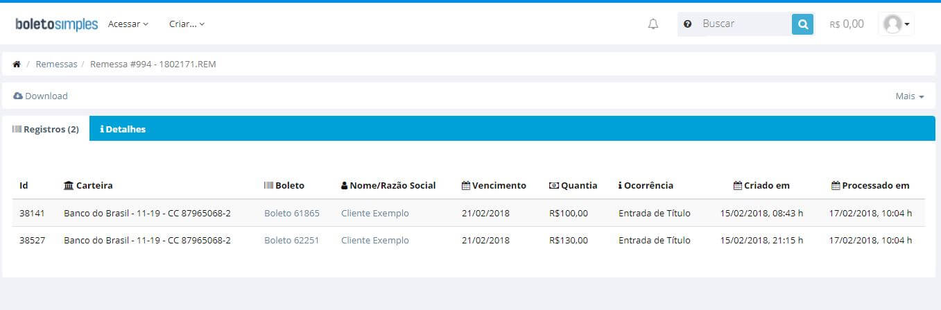The image size is (941, 310).
Task: Click the Quantia column header text
Action: [579, 186]
